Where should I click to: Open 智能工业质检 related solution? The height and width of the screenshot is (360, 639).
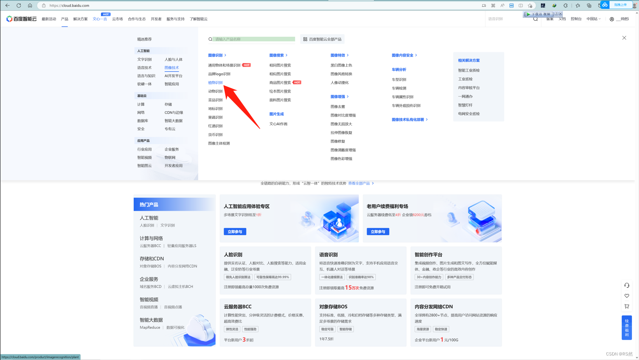469,70
